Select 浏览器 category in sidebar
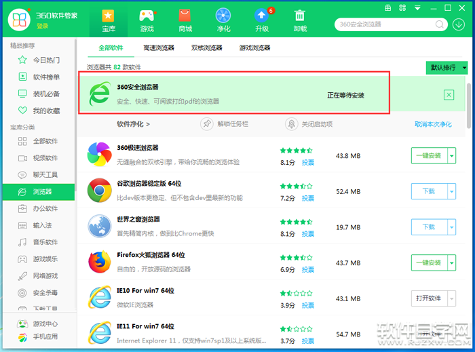This screenshot has width=475, height=352. pyautogui.click(x=39, y=191)
